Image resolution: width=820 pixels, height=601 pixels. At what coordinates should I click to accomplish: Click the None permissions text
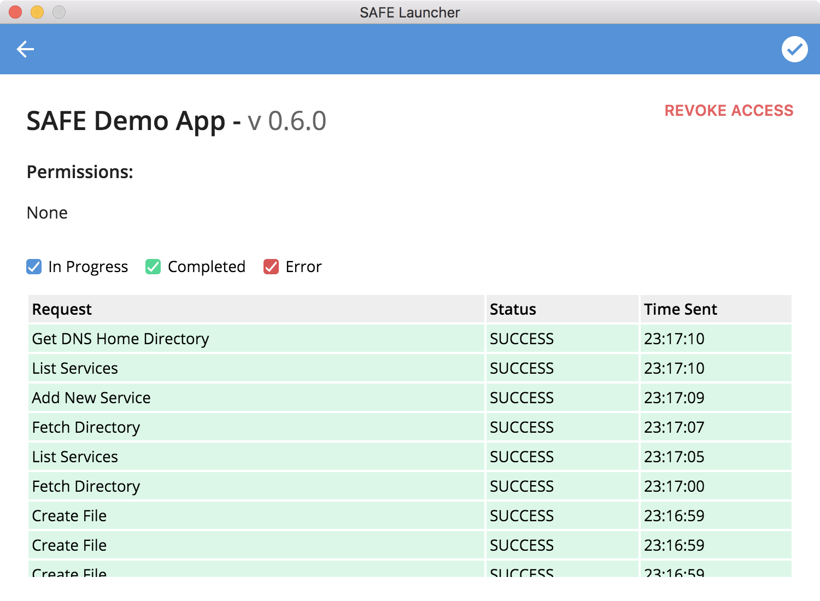[x=47, y=213]
